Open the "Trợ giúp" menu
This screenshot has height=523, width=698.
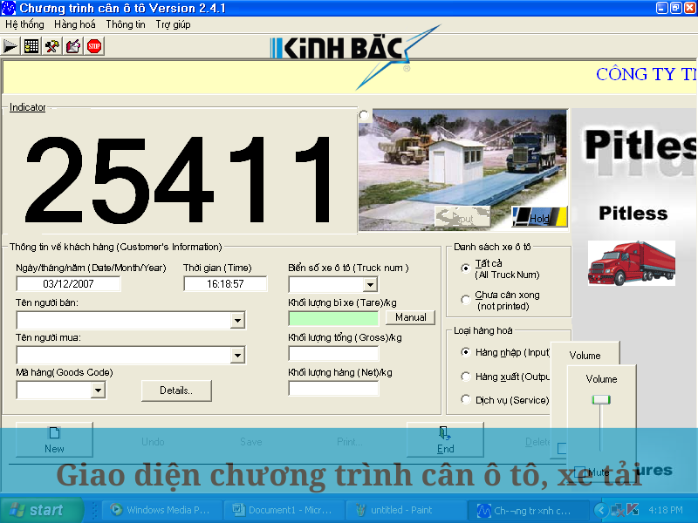click(x=173, y=24)
